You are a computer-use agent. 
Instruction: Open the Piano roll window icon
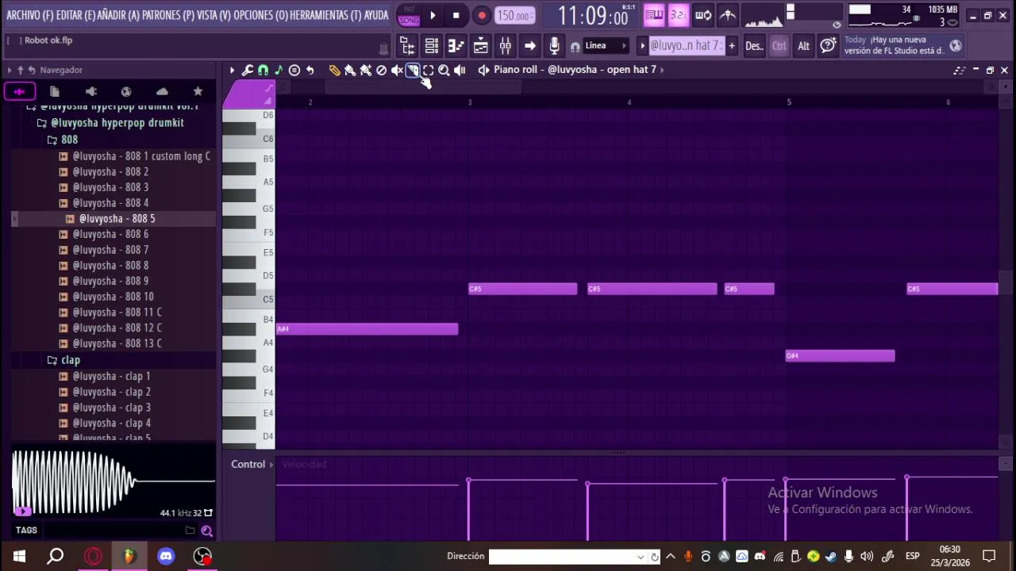(x=456, y=46)
